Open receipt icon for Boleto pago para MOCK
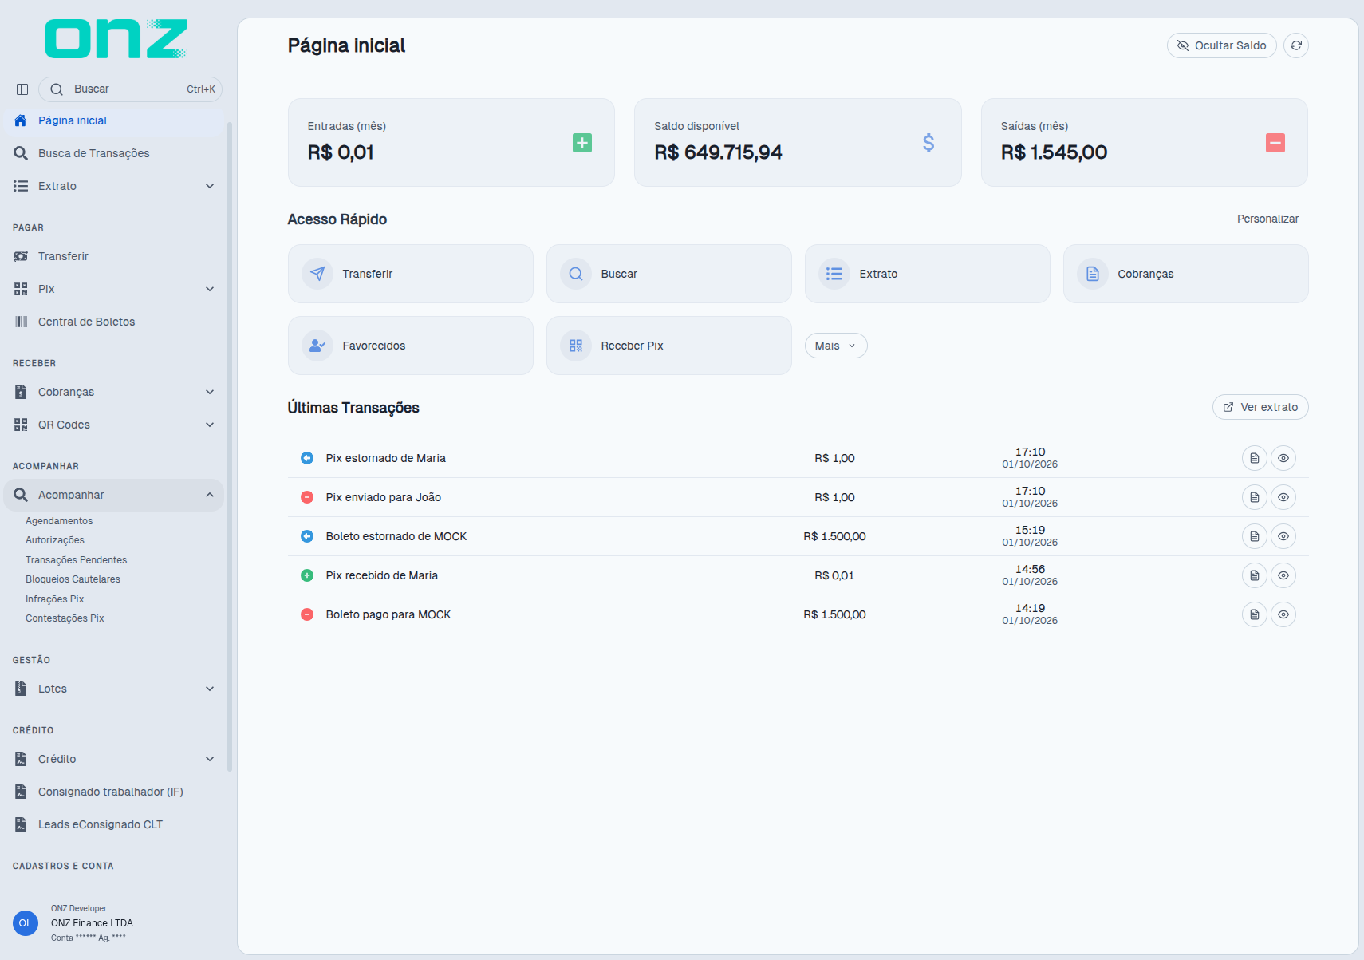 pyautogui.click(x=1255, y=614)
